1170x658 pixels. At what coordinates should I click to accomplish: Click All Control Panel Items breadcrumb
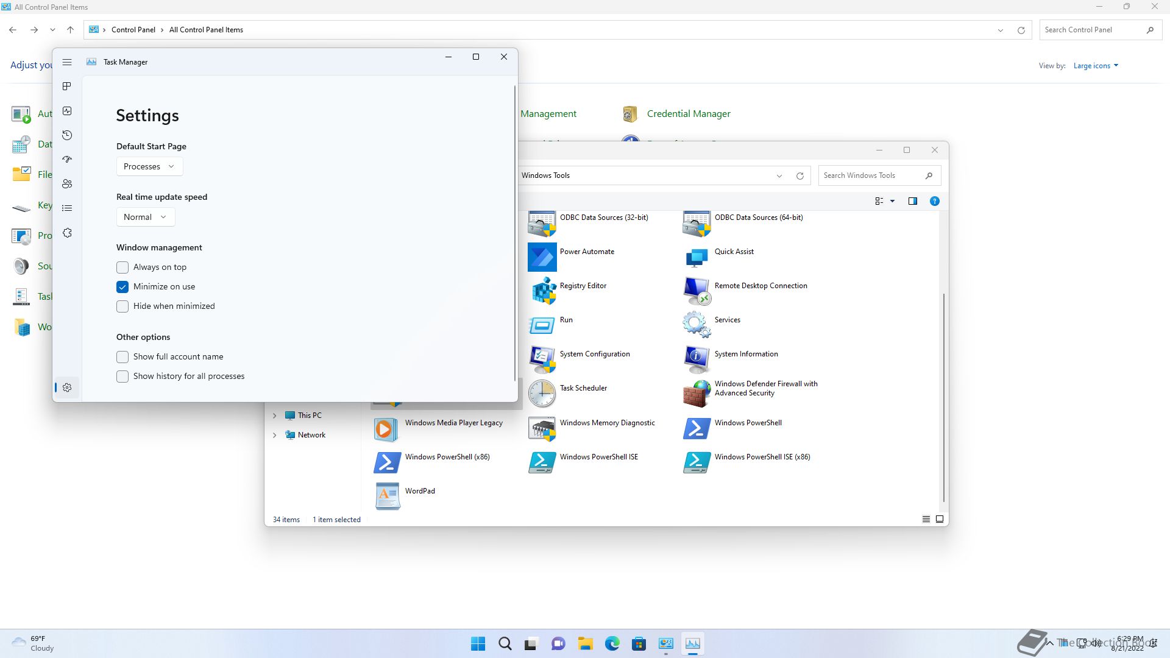(206, 30)
